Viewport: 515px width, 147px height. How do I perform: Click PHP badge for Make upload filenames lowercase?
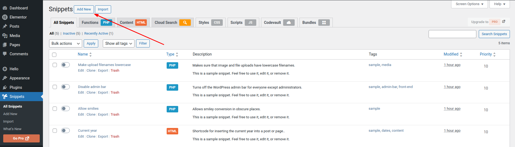tap(172, 65)
